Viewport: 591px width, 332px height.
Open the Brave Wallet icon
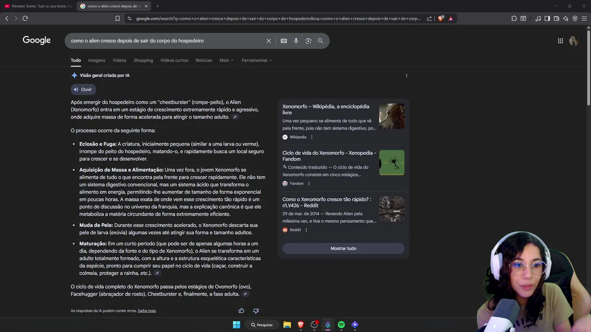click(x=556, y=18)
